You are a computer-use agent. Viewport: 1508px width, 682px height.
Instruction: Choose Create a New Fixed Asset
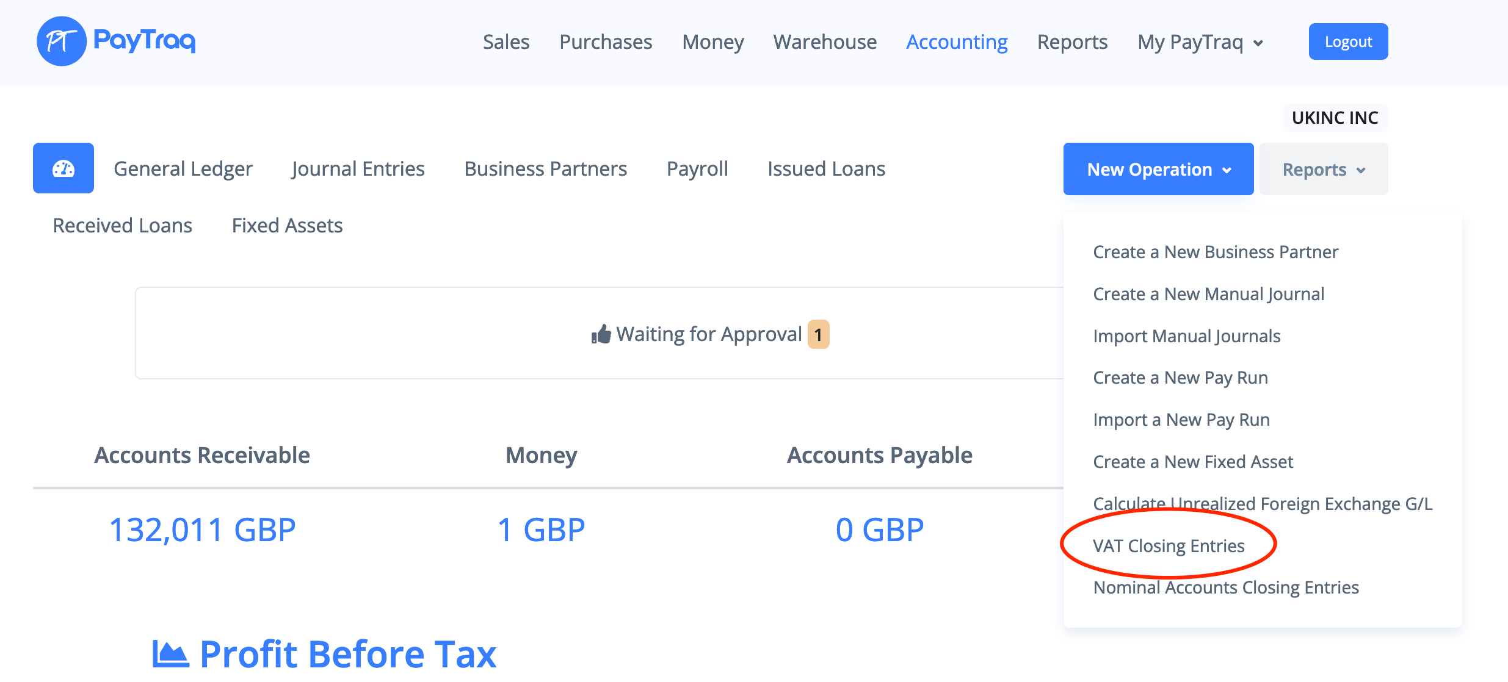(x=1193, y=462)
